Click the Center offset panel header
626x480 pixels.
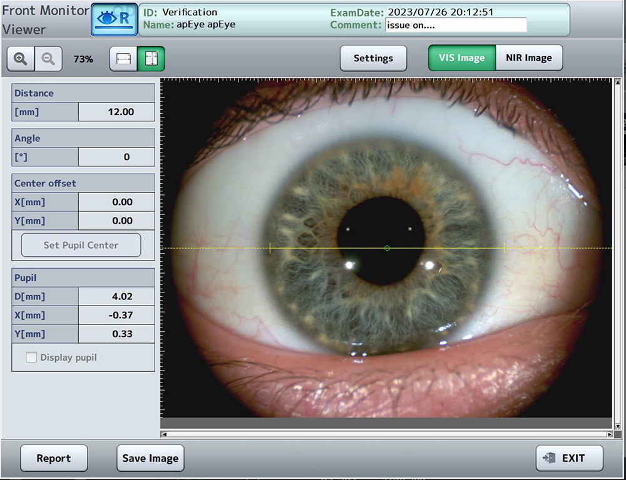pos(83,183)
